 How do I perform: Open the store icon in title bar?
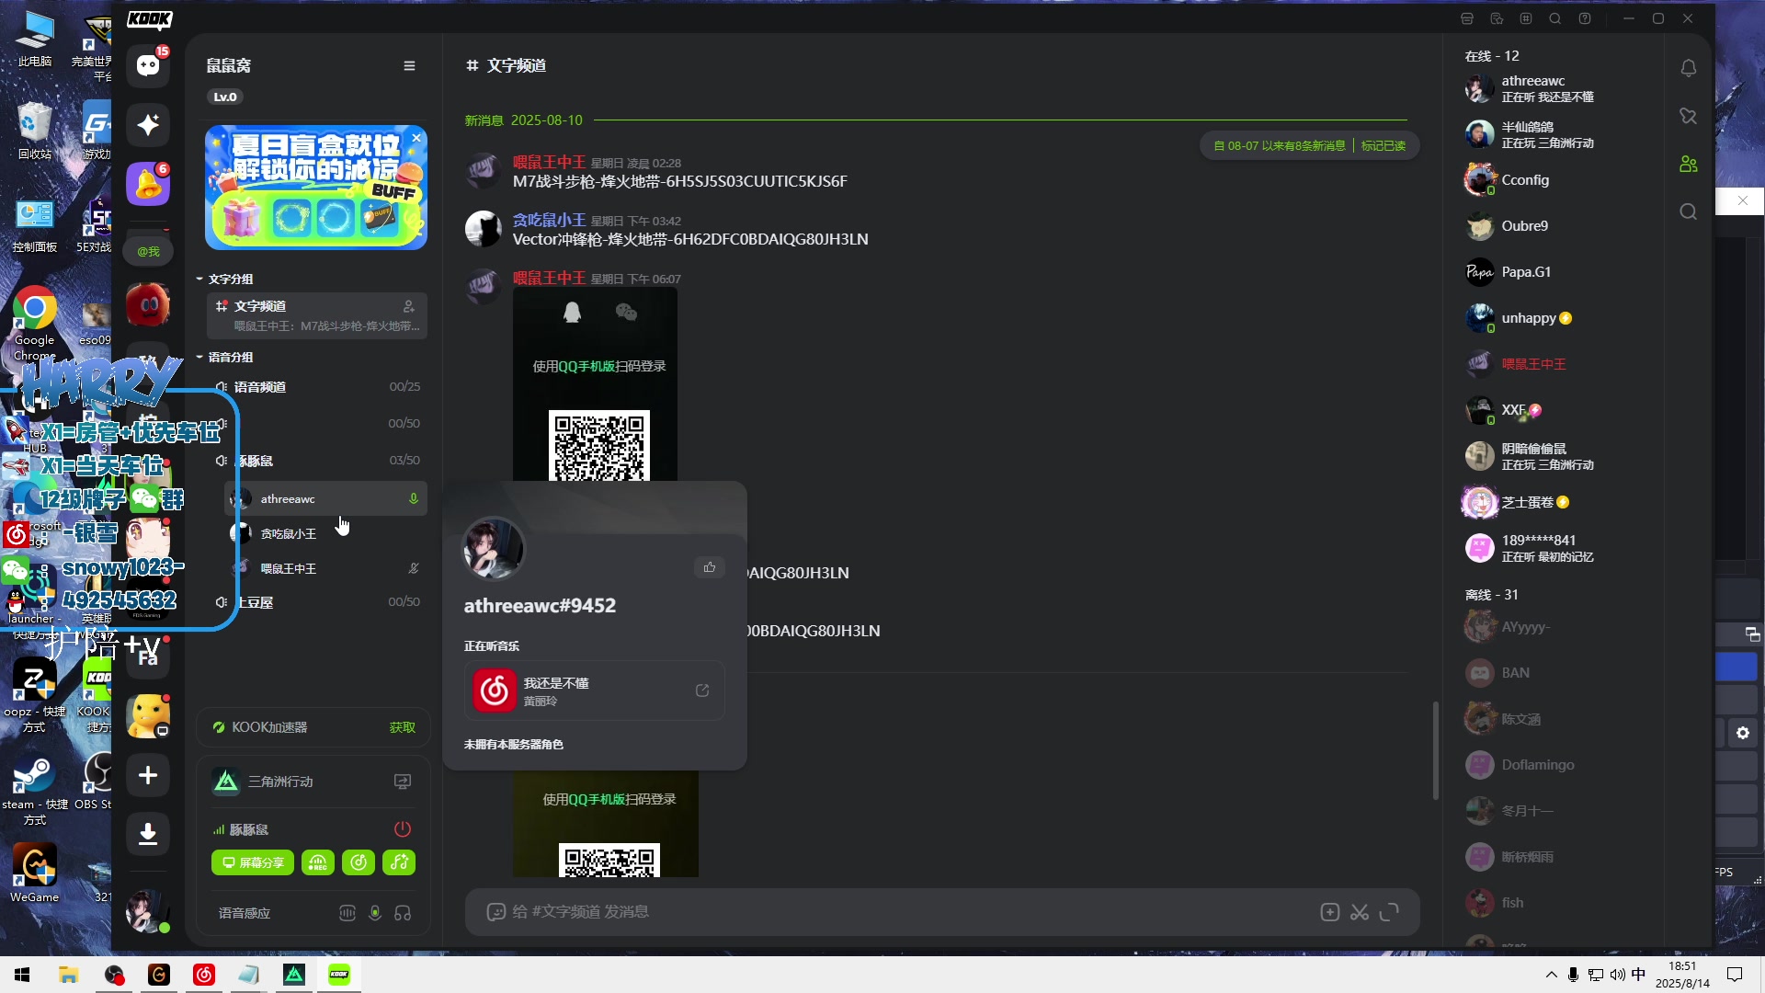pyautogui.click(x=1467, y=18)
